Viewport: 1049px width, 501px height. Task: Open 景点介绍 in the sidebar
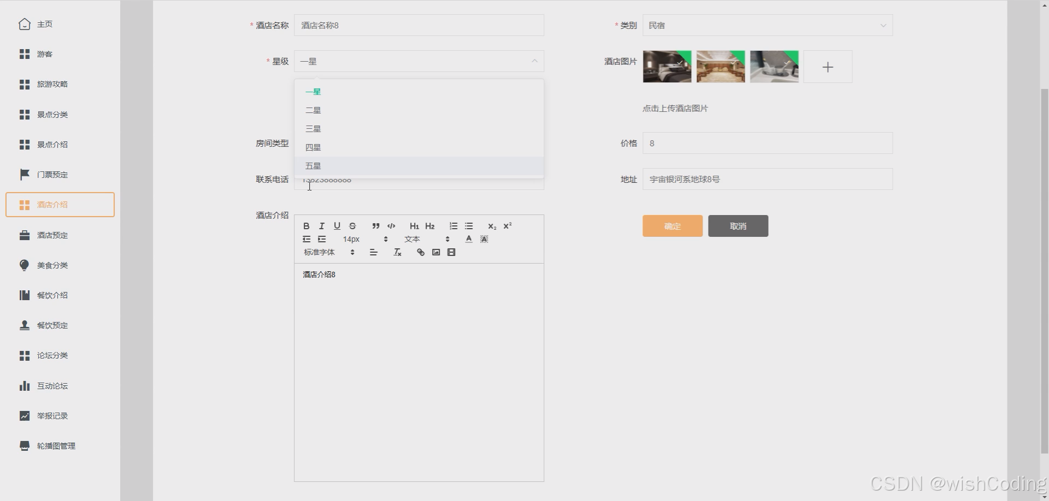pyautogui.click(x=60, y=145)
